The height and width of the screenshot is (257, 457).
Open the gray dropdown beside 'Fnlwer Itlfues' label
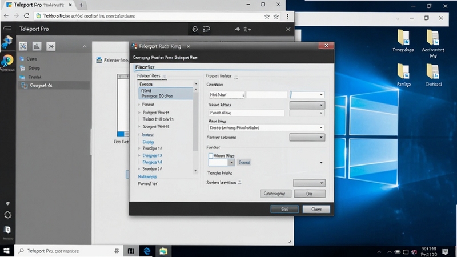coord(307,105)
